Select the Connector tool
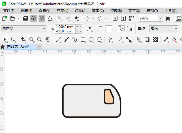Screen dimensions: 182x133 point(129,39)
